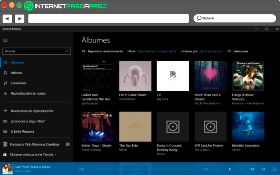Skip to the next track
Image resolution: width=280 pixels, height=175 pixels.
pyautogui.click(x=241, y=169)
